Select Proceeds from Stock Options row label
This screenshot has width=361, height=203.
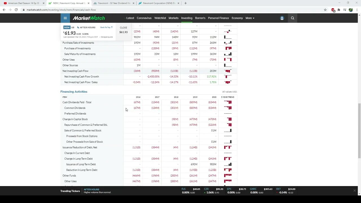click(82, 136)
